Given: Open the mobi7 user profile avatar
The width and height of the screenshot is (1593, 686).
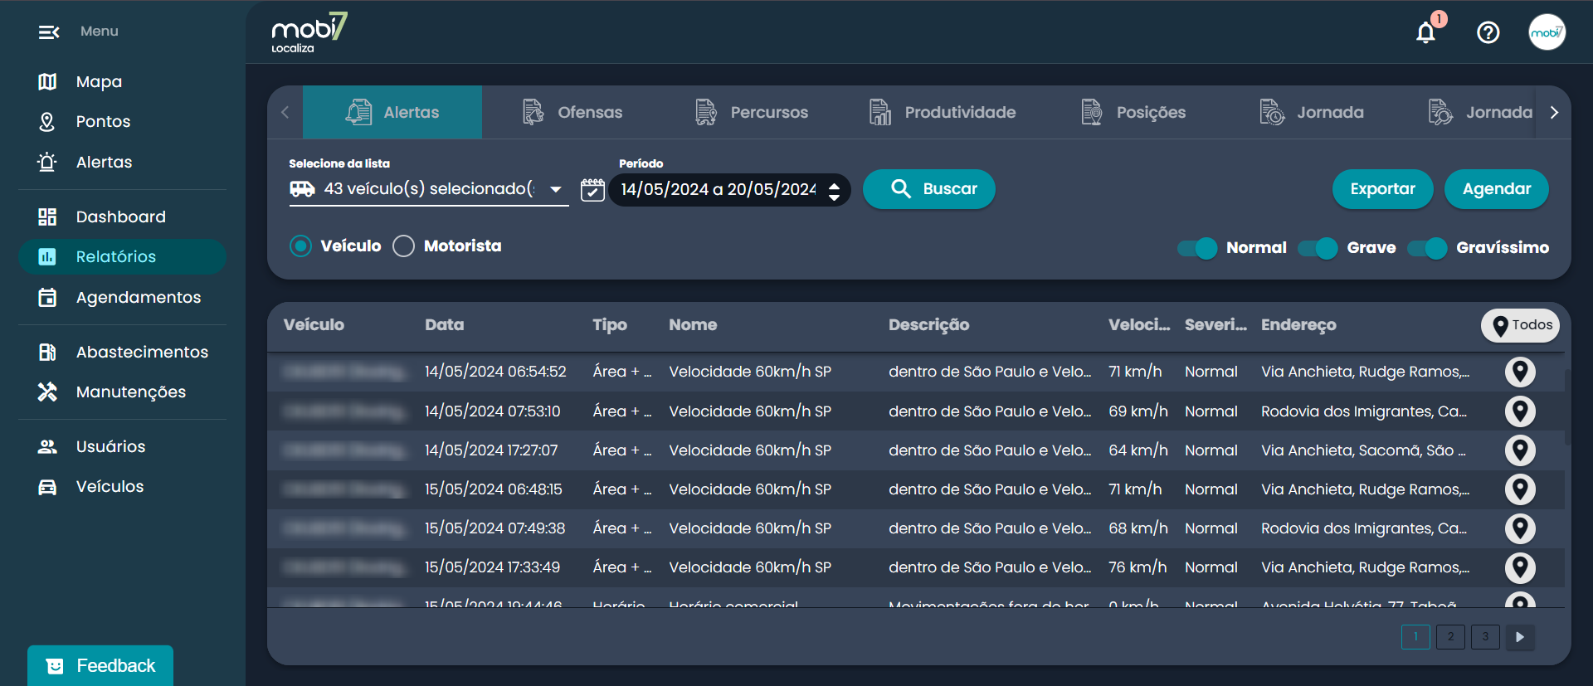Looking at the screenshot, I should (x=1547, y=32).
